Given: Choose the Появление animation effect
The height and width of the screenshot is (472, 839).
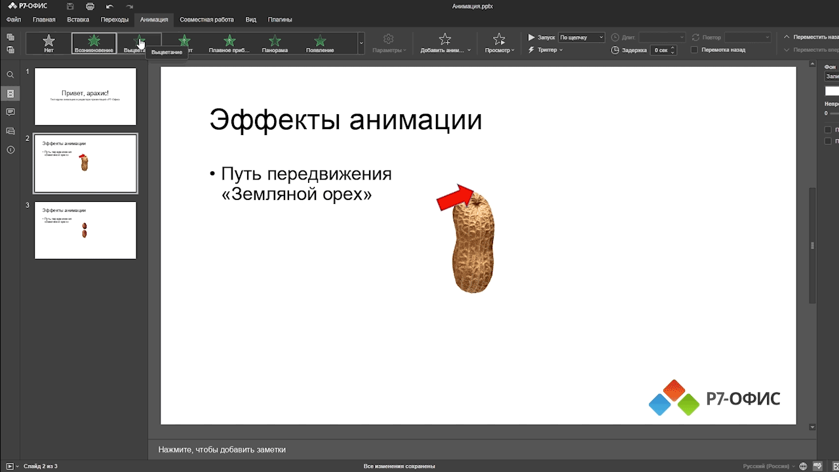Looking at the screenshot, I should coord(319,43).
